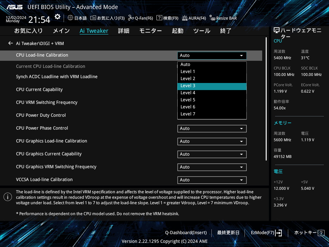The image size is (329, 247).
Task: Open the お気に入り tab
Action: pyautogui.click(x=28, y=31)
